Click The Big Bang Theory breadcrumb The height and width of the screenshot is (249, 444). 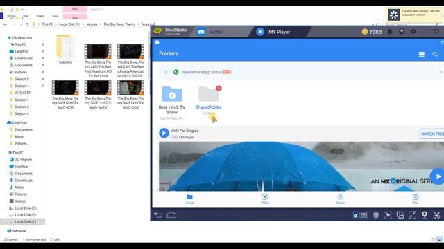coord(119,24)
